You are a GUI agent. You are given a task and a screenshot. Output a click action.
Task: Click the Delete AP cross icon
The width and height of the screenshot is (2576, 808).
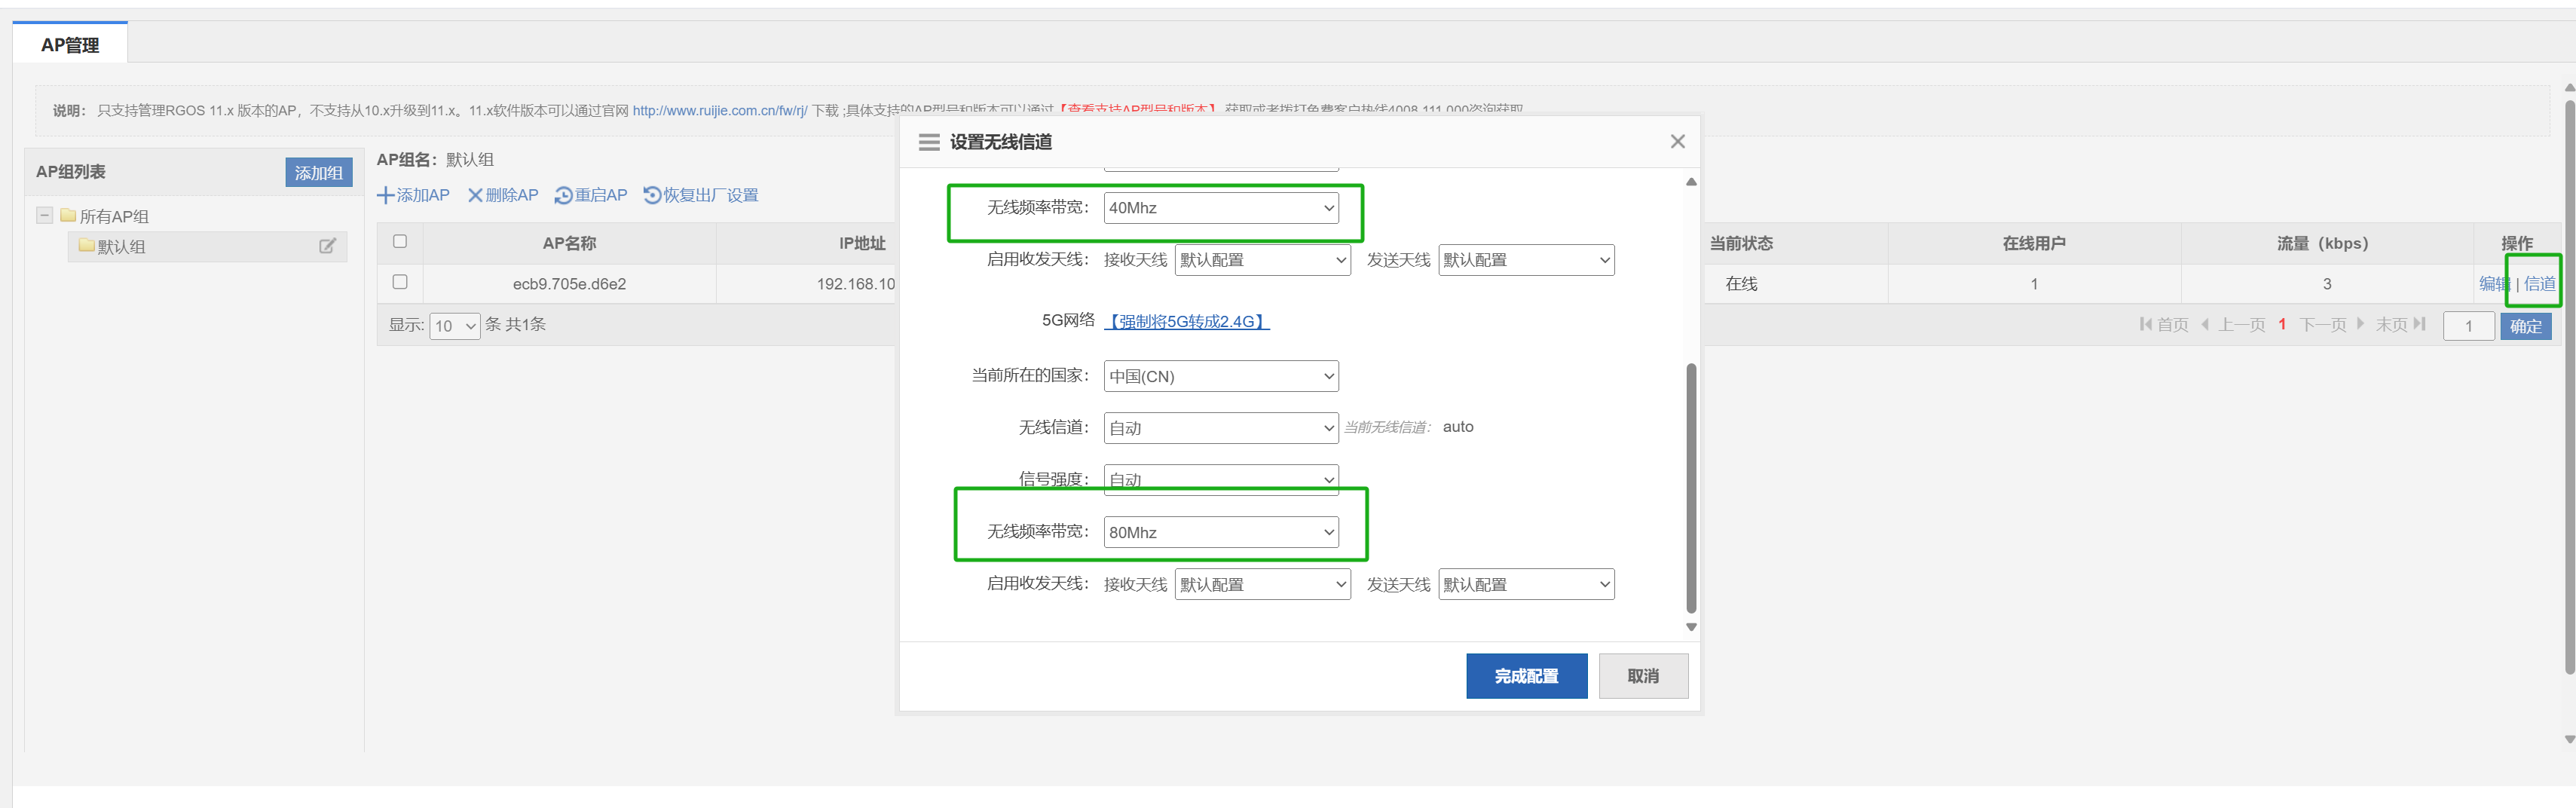[x=475, y=195]
